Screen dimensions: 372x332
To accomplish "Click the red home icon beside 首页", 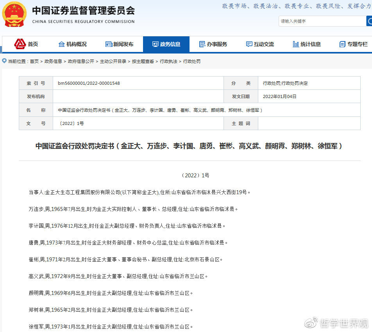I will click(x=20, y=44).
